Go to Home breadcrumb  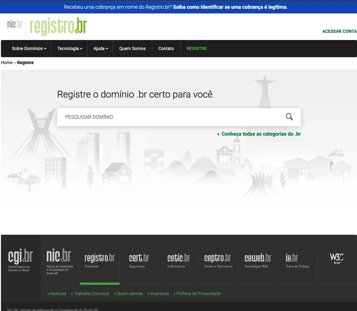point(7,63)
